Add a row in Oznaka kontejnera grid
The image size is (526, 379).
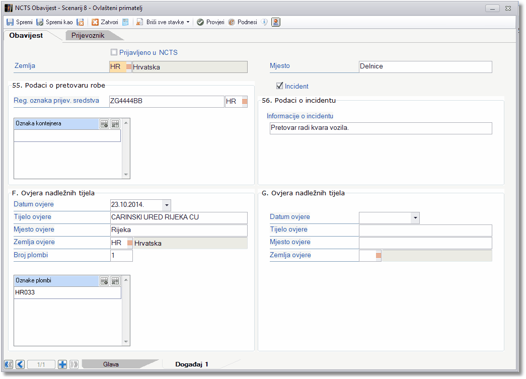coord(104,124)
